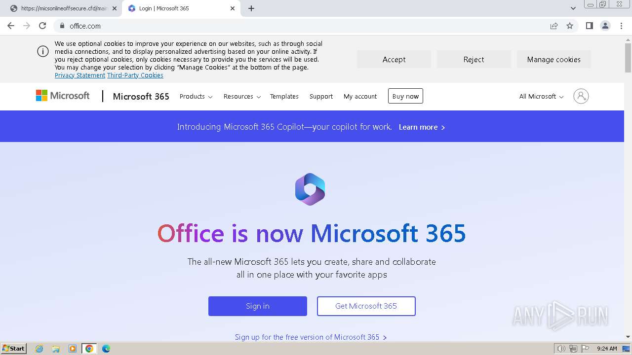Click the Action Center flag tray icon
The width and height of the screenshot is (632, 355).
pos(585,349)
